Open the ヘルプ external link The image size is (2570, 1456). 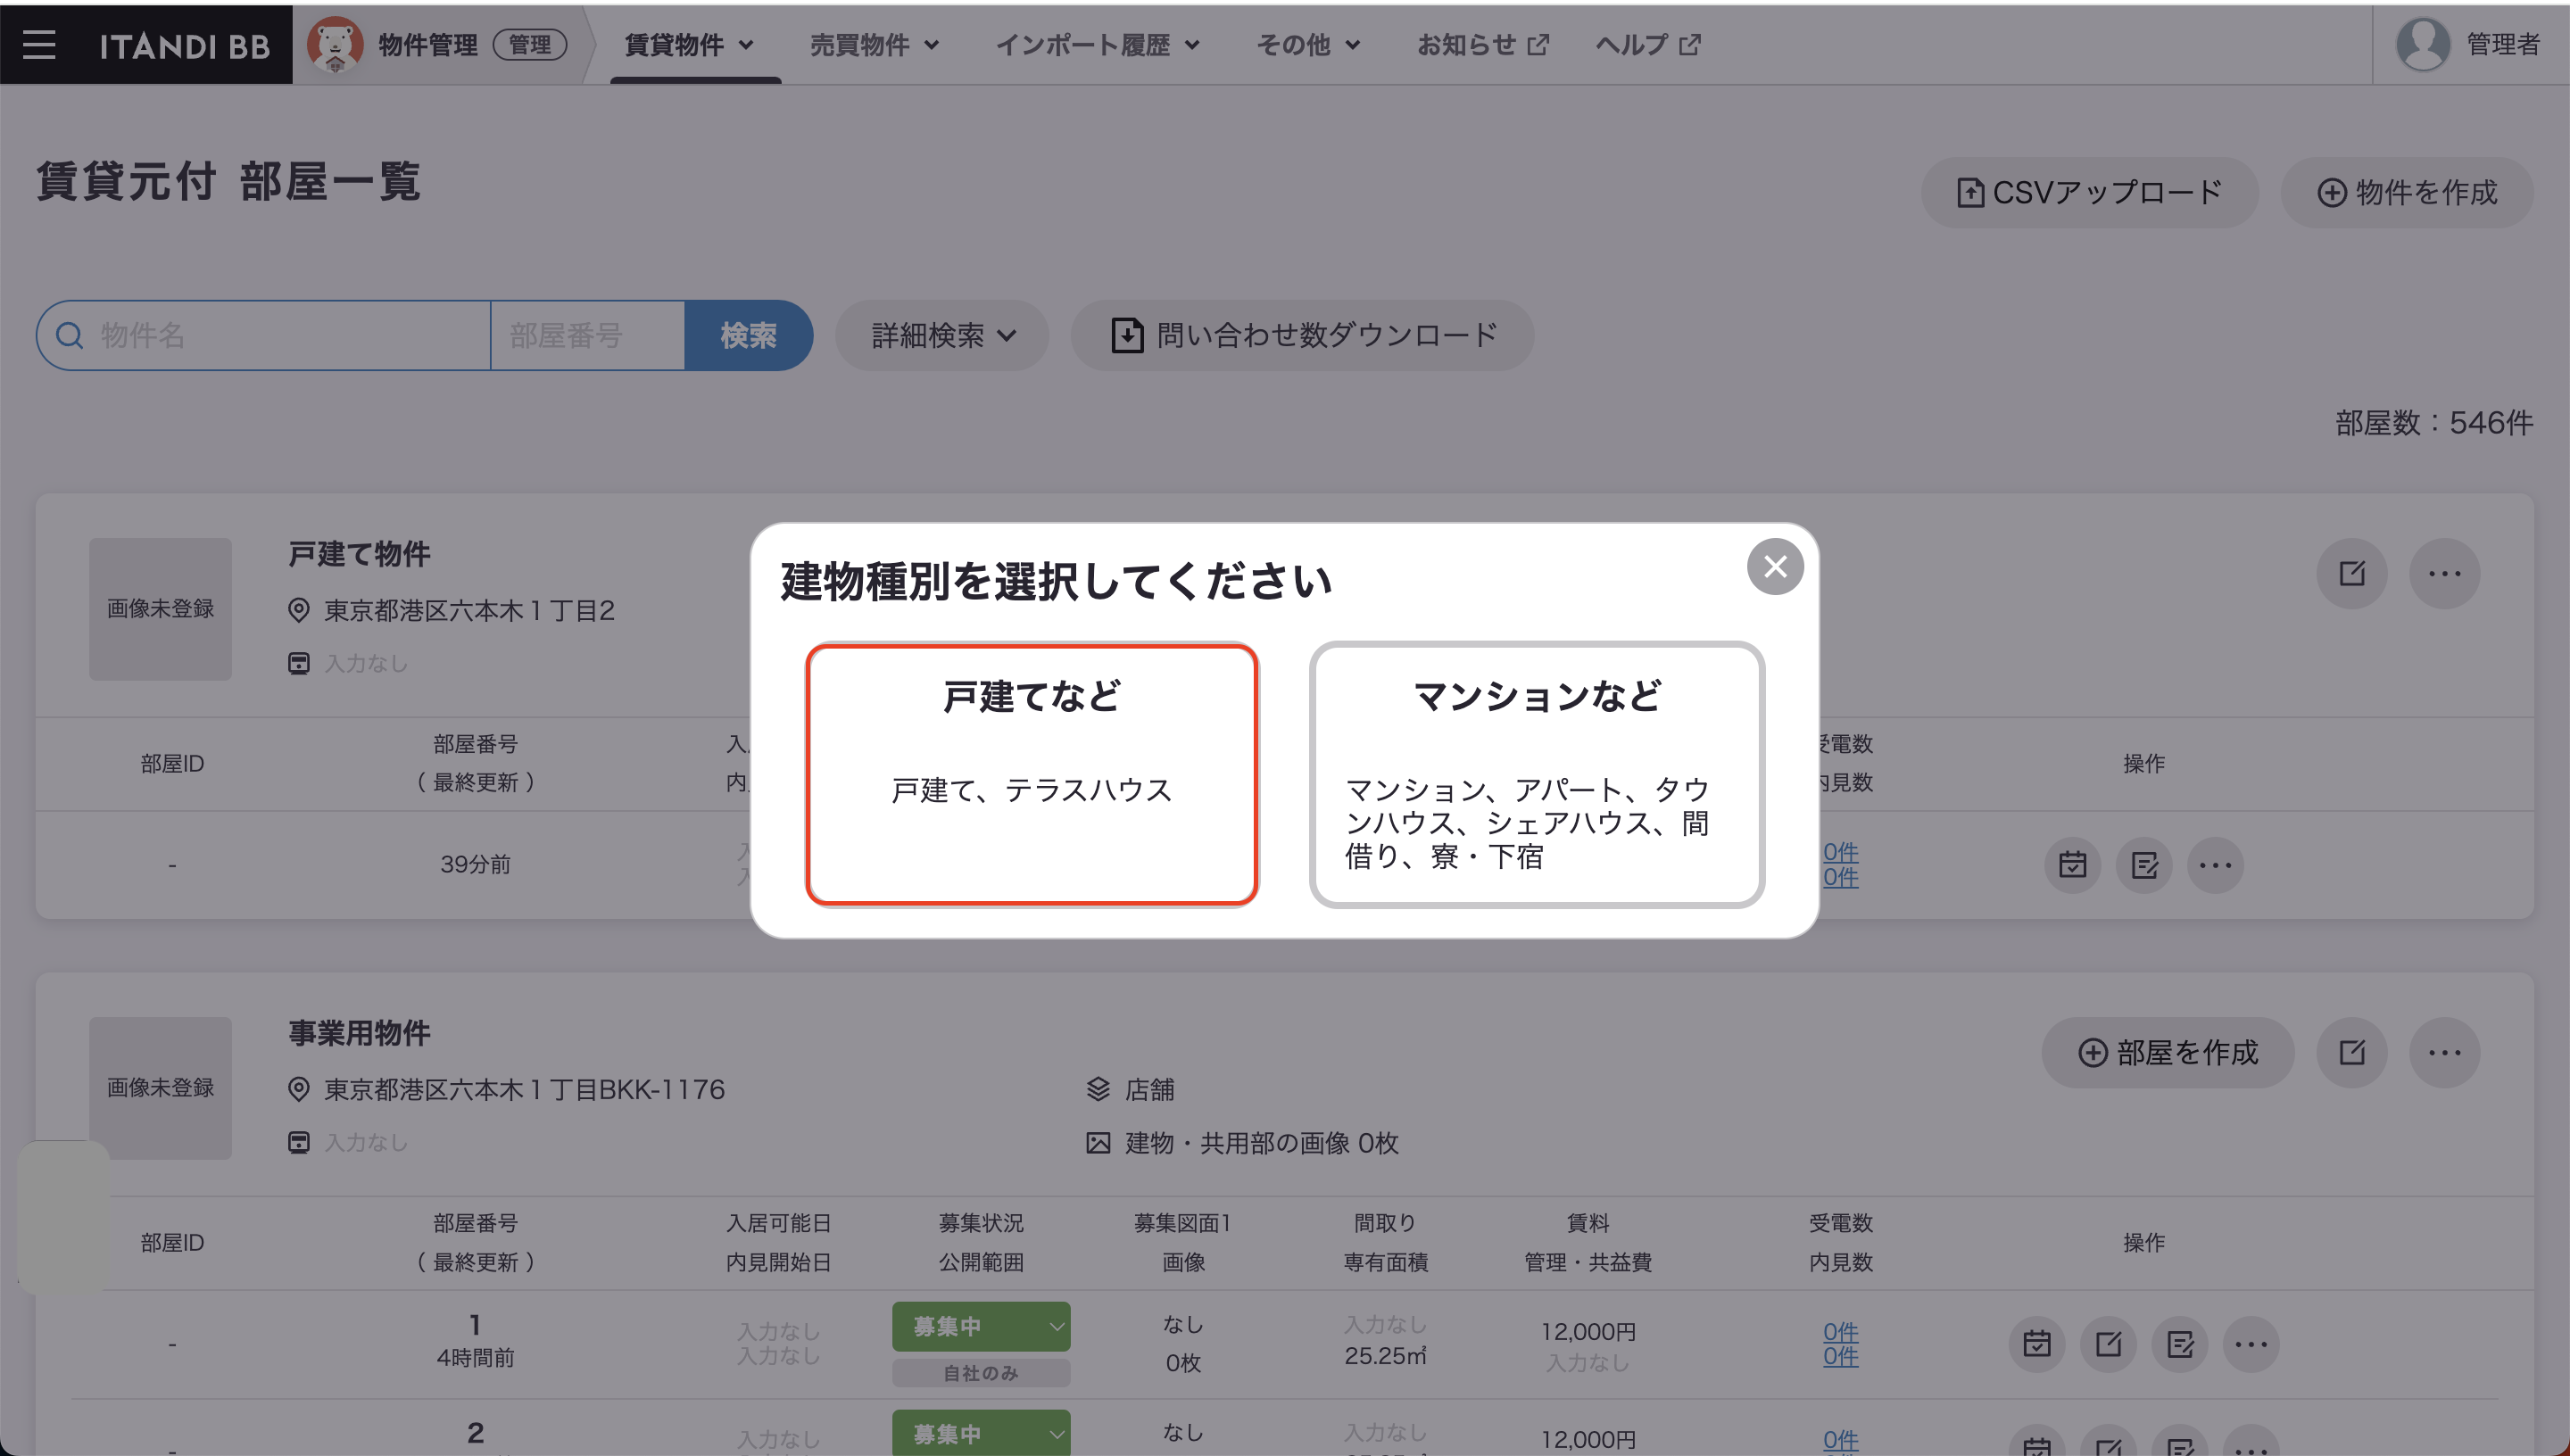[x=1648, y=45]
